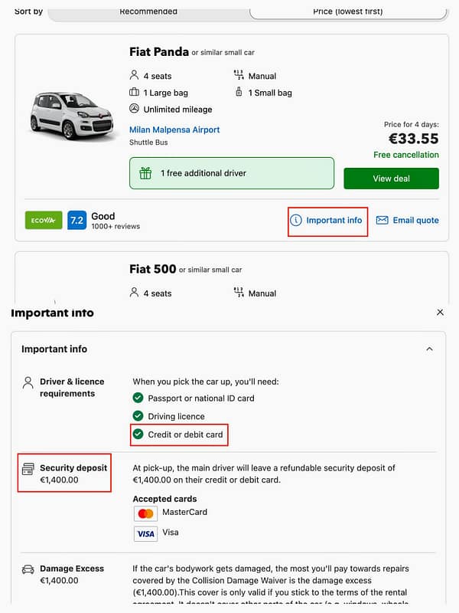Viewport: 459px width, 613px height.
Task: Click the green gift icon
Action: [x=145, y=173]
